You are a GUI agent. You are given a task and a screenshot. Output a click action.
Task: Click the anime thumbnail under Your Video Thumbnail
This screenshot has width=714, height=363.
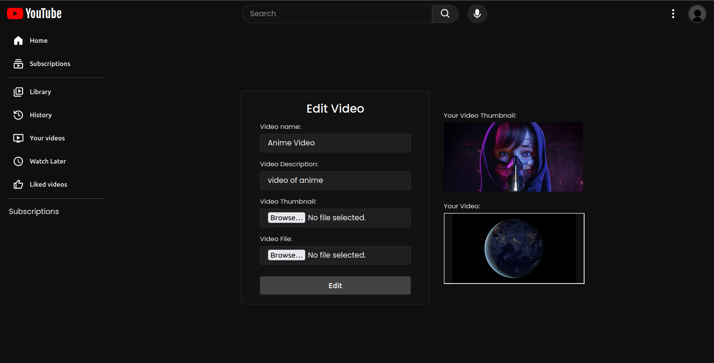pos(513,157)
